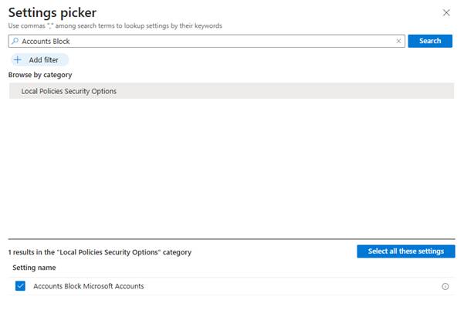Uncheck Accounts Block Microsoft Accounts checkbox
Screen dimensions: 464x310
(20, 286)
